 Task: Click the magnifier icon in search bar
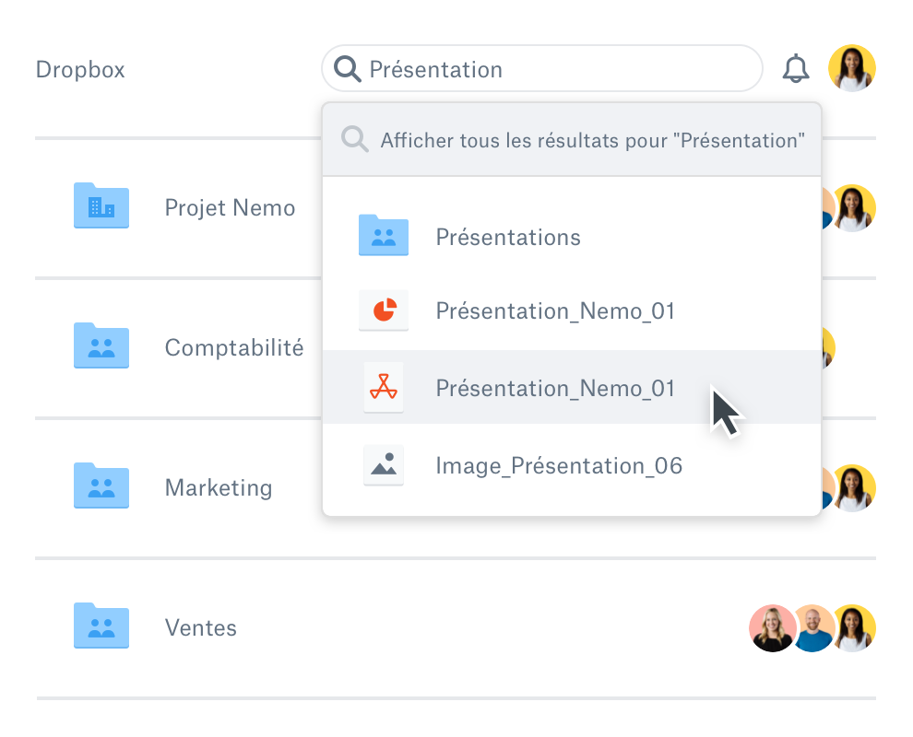point(347,69)
